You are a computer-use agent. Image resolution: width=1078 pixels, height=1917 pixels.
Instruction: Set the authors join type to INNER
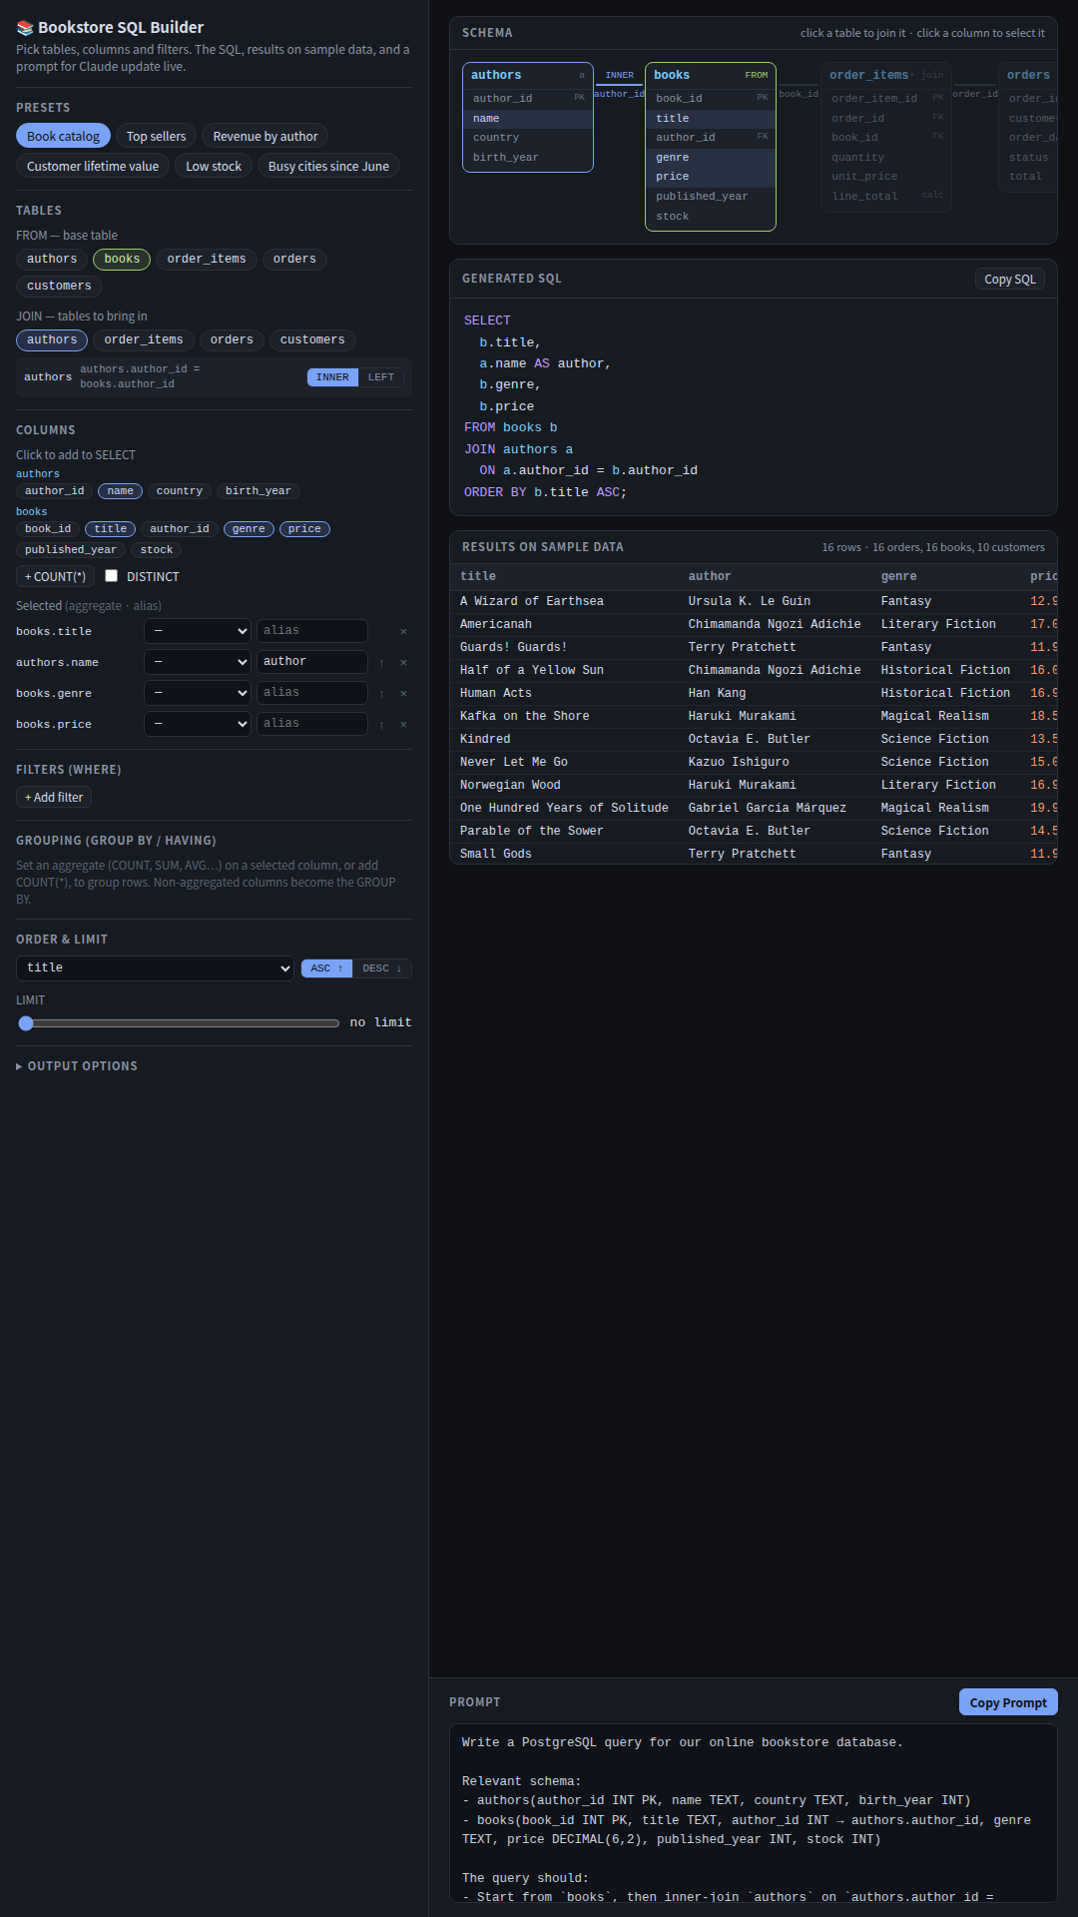pos(332,377)
